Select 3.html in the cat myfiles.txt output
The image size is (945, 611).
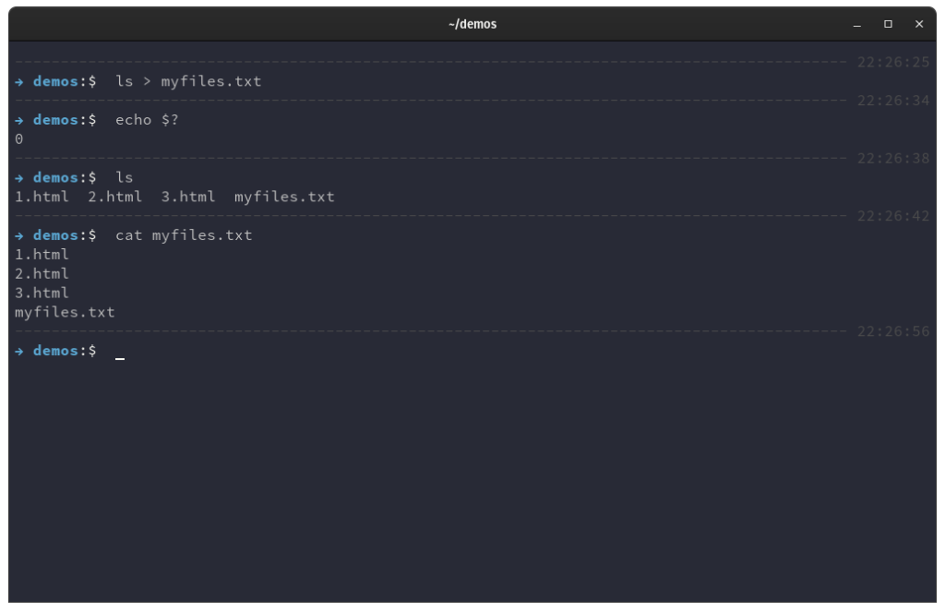(41, 293)
